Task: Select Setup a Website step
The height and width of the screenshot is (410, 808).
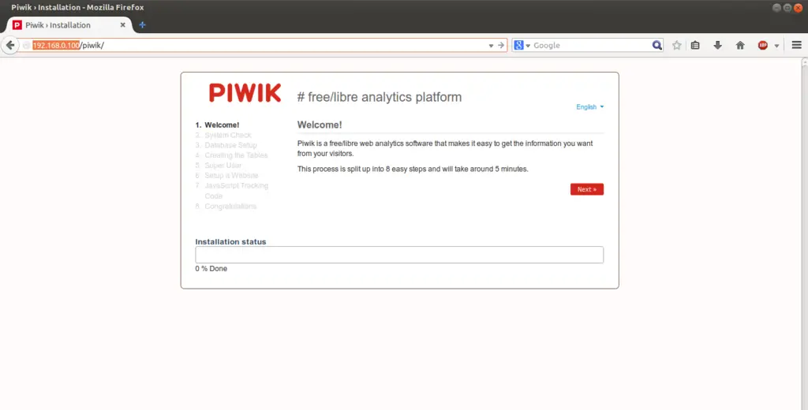Action: 226,175
